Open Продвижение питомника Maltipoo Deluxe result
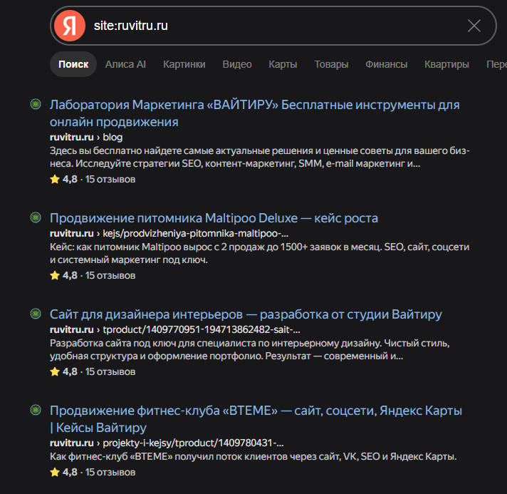 coord(214,218)
